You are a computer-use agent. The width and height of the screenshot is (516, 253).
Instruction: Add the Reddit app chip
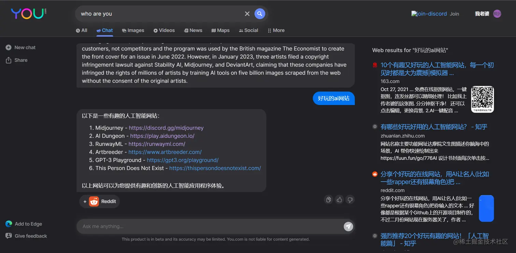[x=100, y=202]
